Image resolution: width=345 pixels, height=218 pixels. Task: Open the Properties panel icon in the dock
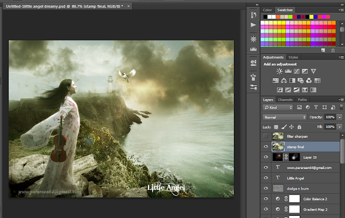[253, 63]
